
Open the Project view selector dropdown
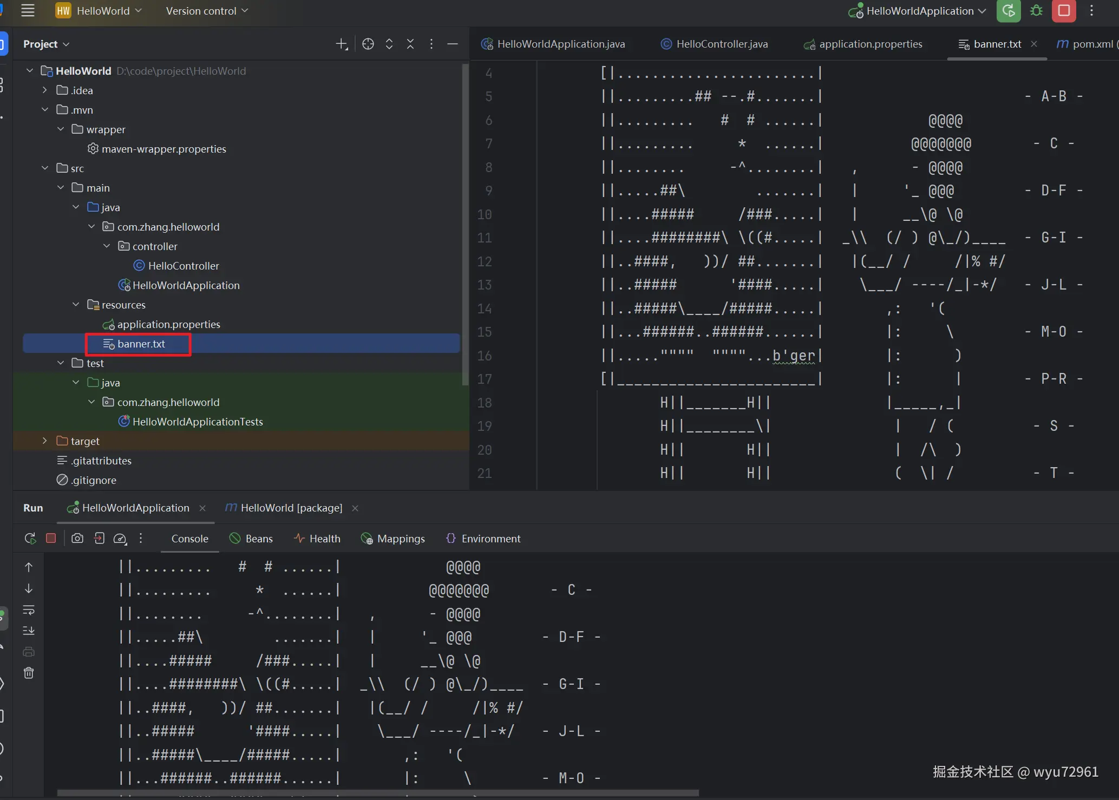(x=46, y=44)
